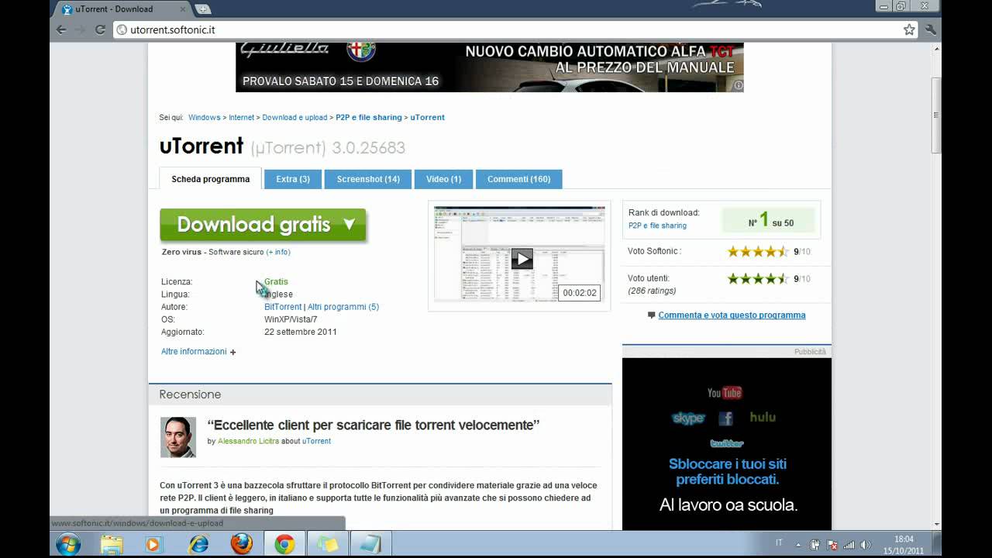Click the uTorrent link in the review byline
Viewport: 992px width, 558px height.
[316, 441]
